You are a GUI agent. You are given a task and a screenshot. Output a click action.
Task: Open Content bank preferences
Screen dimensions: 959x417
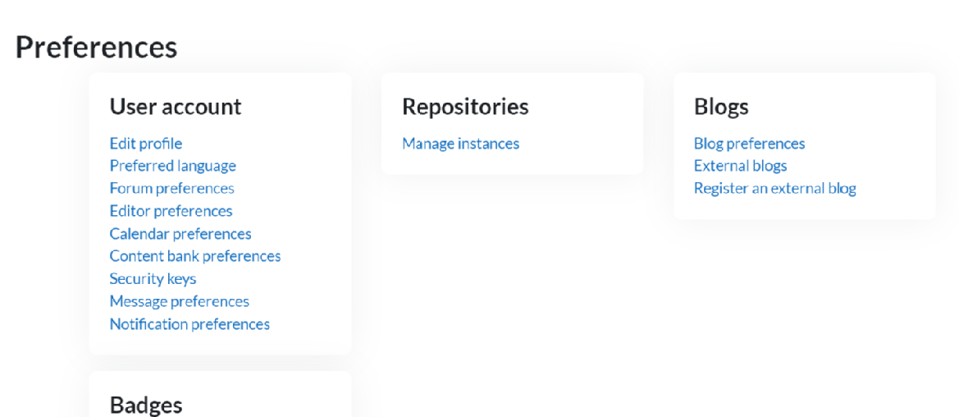195,256
